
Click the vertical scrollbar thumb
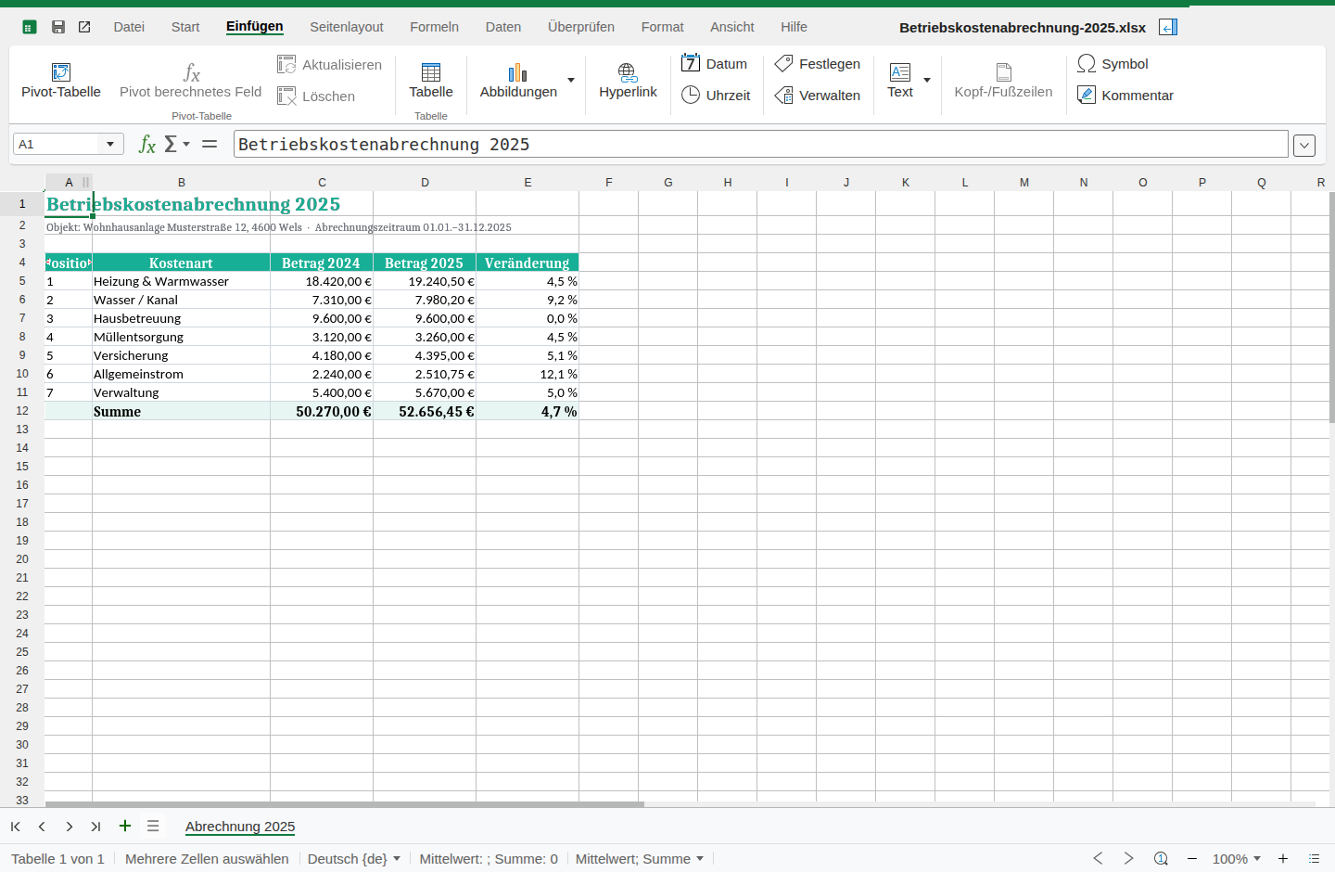(x=1331, y=307)
